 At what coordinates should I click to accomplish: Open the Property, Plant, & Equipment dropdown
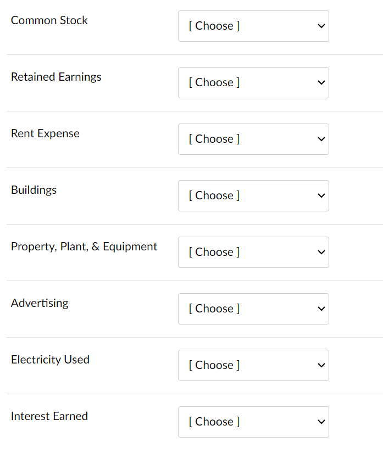click(253, 252)
